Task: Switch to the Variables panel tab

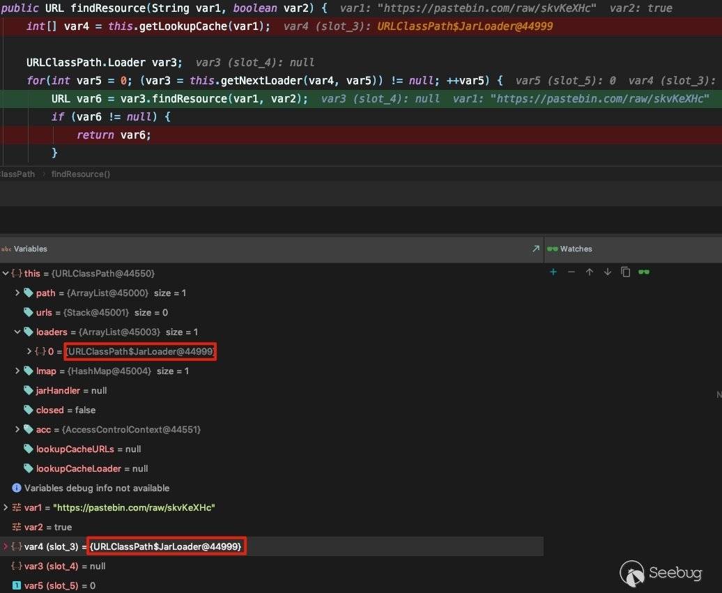Action: tap(30, 249)
